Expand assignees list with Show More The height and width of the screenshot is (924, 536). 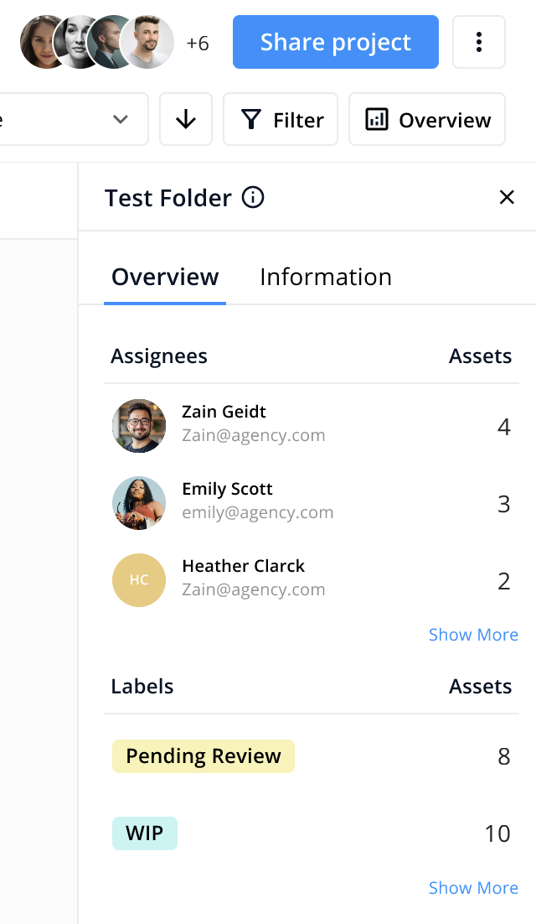(473, 635)
